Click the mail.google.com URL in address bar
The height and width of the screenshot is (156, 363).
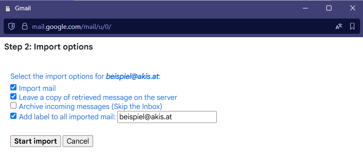coord(72,27)
